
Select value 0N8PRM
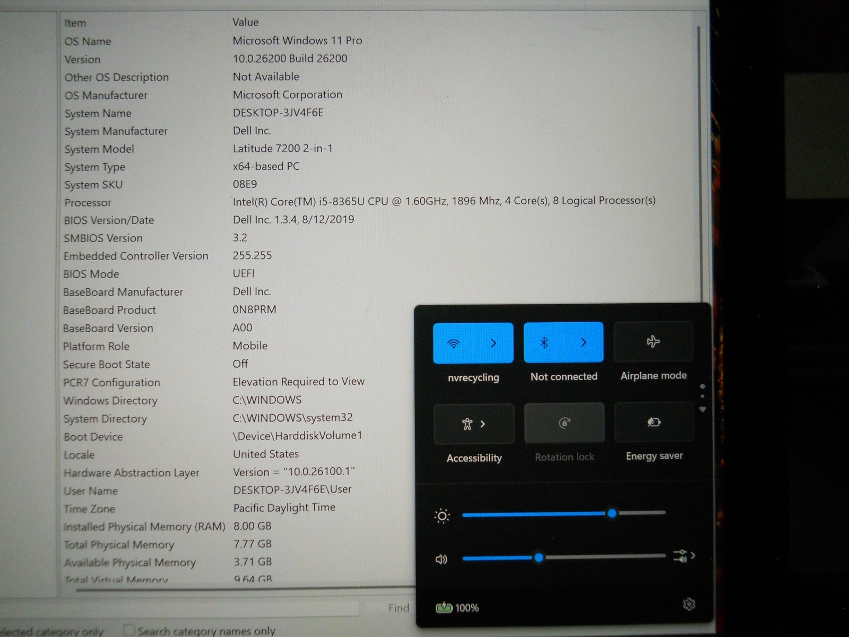click(x=254, y=309)
